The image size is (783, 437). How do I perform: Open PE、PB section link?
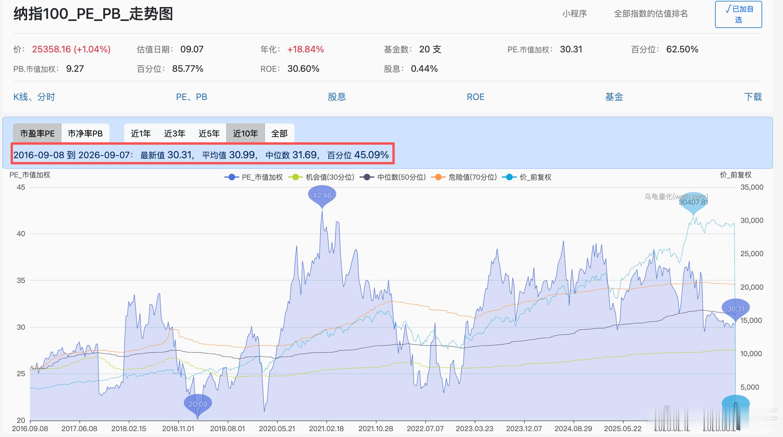point(192,97)
